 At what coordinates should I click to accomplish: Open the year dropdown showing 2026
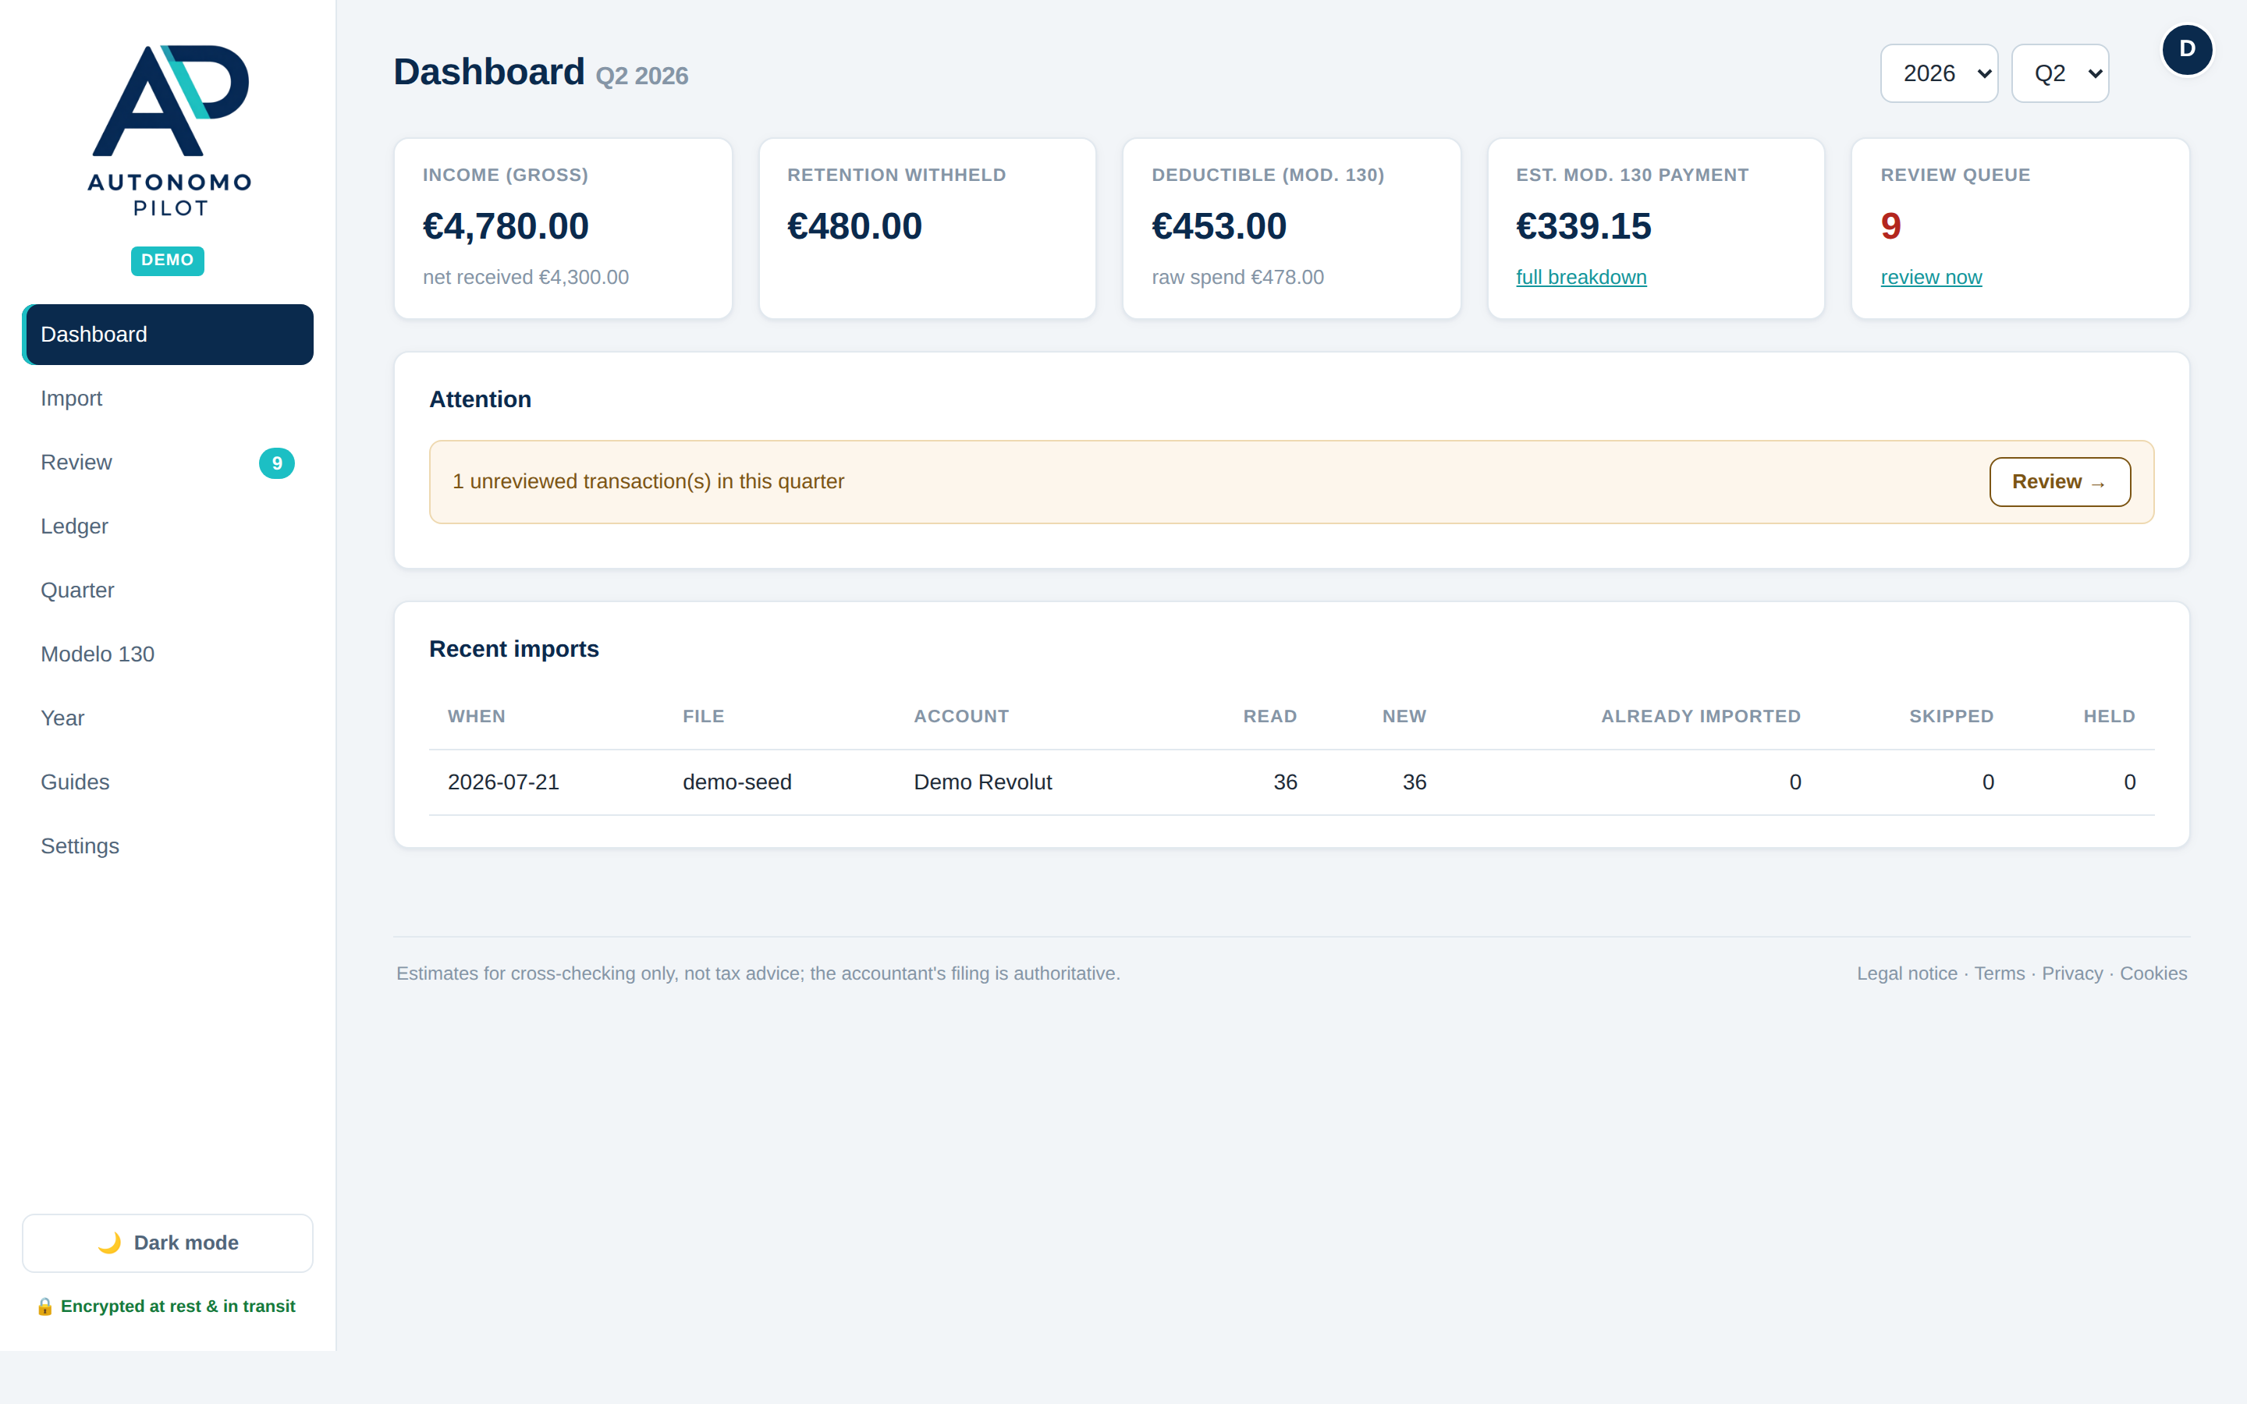tap(1939, 73)
